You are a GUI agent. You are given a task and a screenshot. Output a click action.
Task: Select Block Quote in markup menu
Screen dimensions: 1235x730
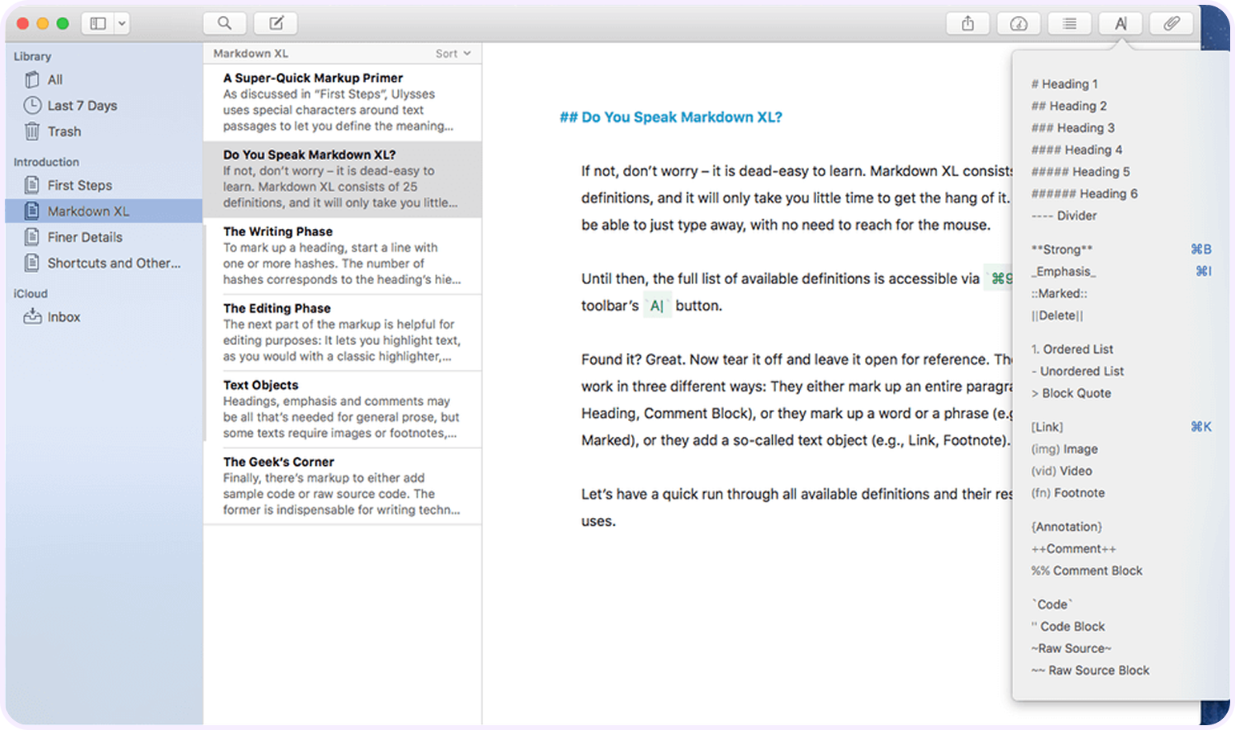coord(1072,393)
